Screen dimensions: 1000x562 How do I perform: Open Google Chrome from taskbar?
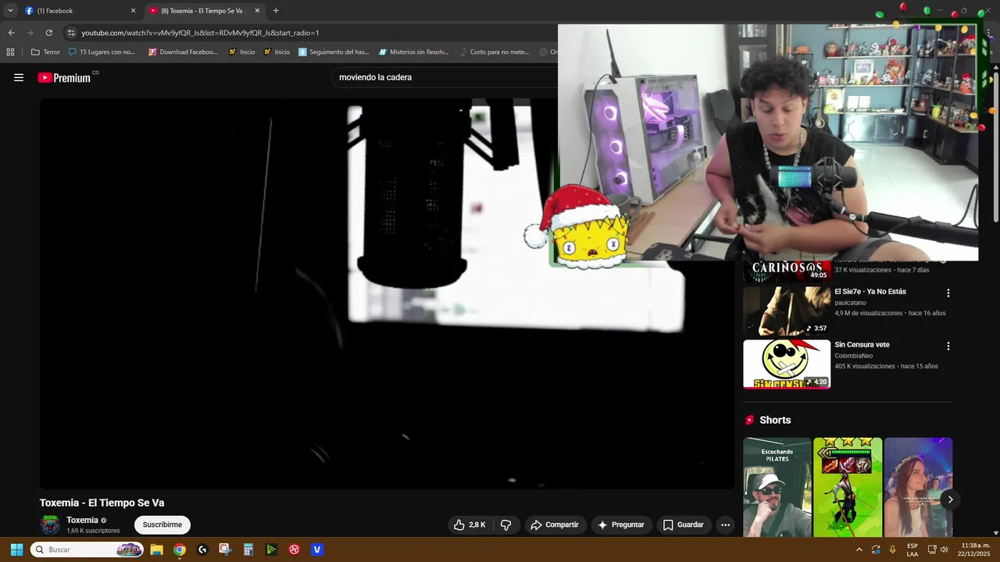179,550
